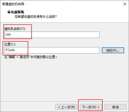Viewport: 129px width, 112px height.
Task: Continue with the 下一步(N) button
Action: point(91,107)
